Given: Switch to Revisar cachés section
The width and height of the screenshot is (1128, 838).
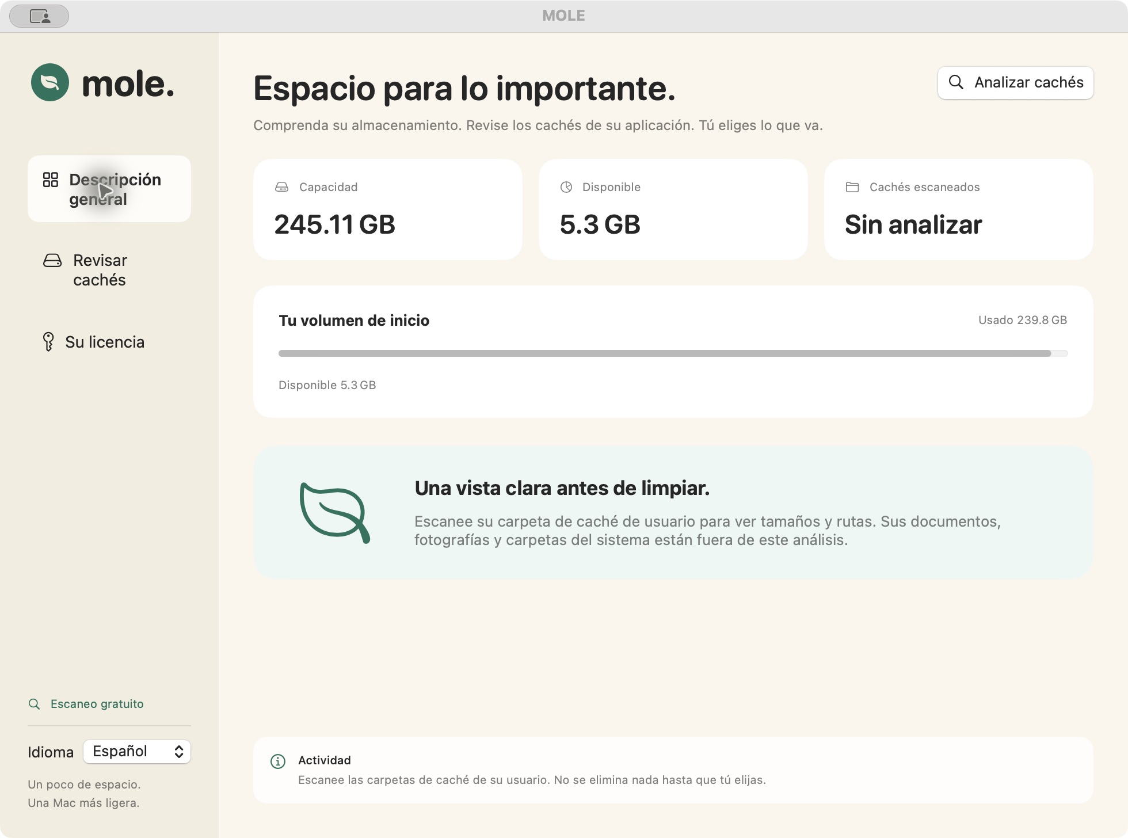Looking at the screenshot, I should [109, 270].
